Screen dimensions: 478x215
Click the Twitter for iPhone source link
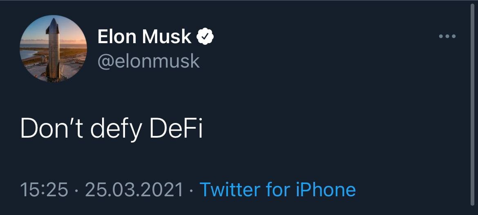pos(277,190)
